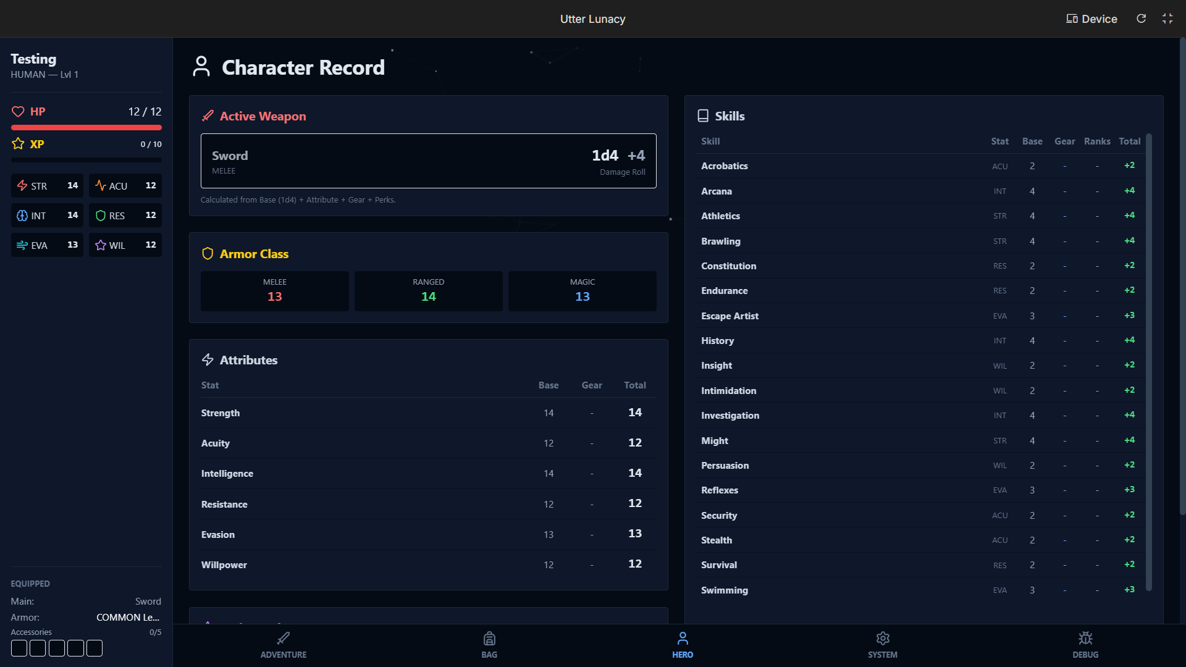
Task: Open the Debug bug icon
Action: [x=1085, y=639]
